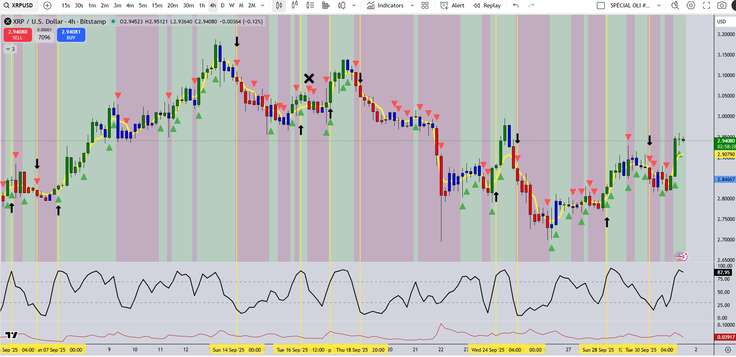Screen dimensions: 736x357
Task: Toggle the layout checkbox beside SPÉCIAL OLI
Action: click(x=601, y=5)
